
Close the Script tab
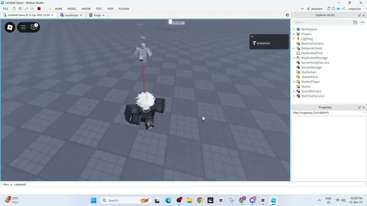click(104, 15)
